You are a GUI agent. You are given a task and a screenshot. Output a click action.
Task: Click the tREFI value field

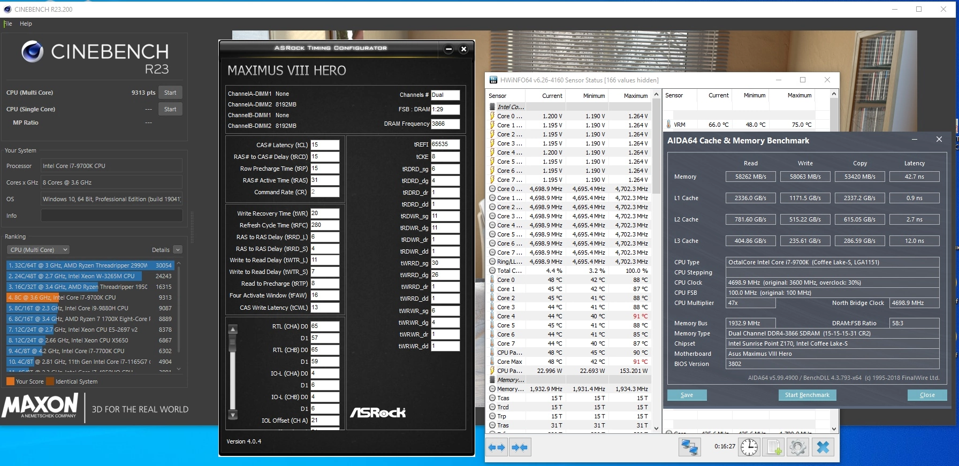445,144
